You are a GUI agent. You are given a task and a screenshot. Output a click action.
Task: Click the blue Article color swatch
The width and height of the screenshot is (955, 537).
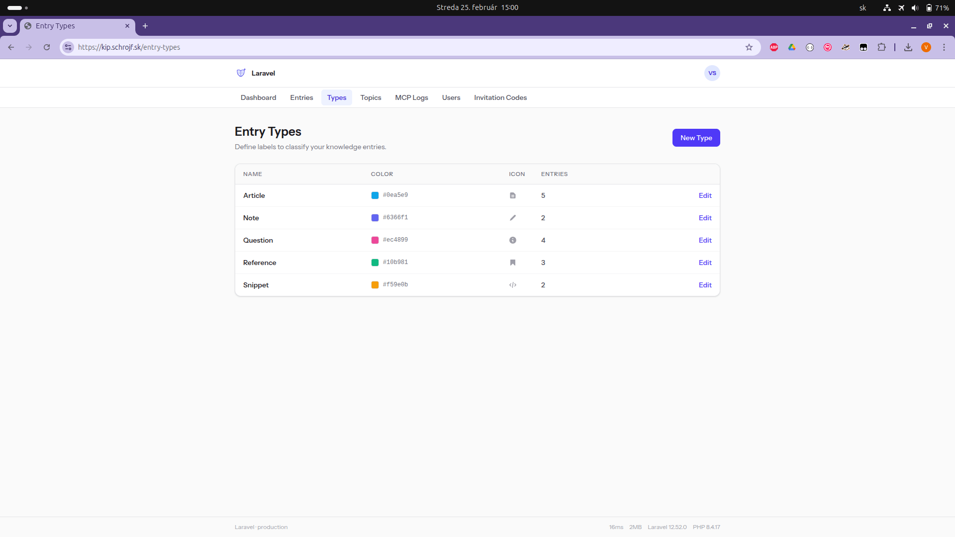click(x=375, y=195)
